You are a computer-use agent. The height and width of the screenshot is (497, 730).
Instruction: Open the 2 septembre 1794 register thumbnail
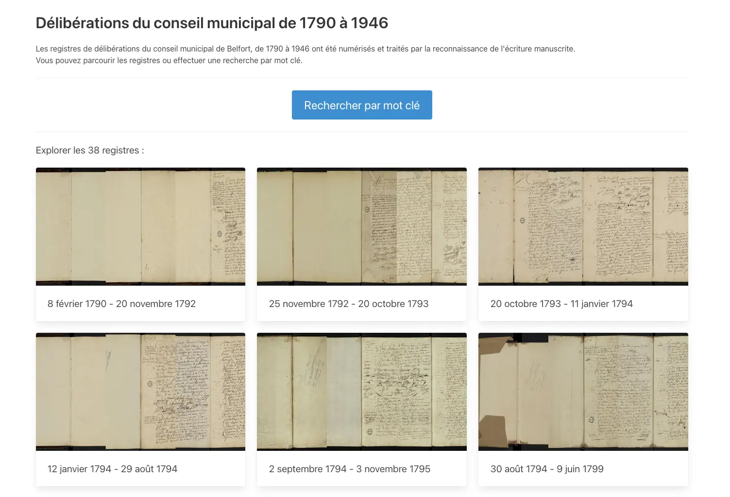362,392
